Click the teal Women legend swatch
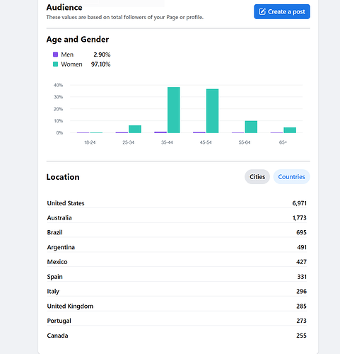Screen dimensions: 340x354 click(x=55, y=64)
